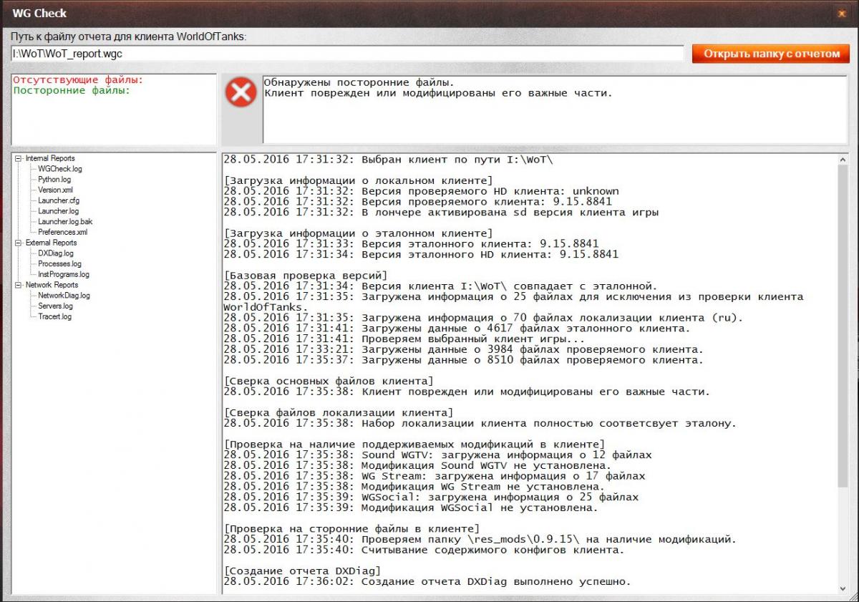Screen dimensions: 859x602
Task: Click the red error status icon
Action: pos(241,92)
